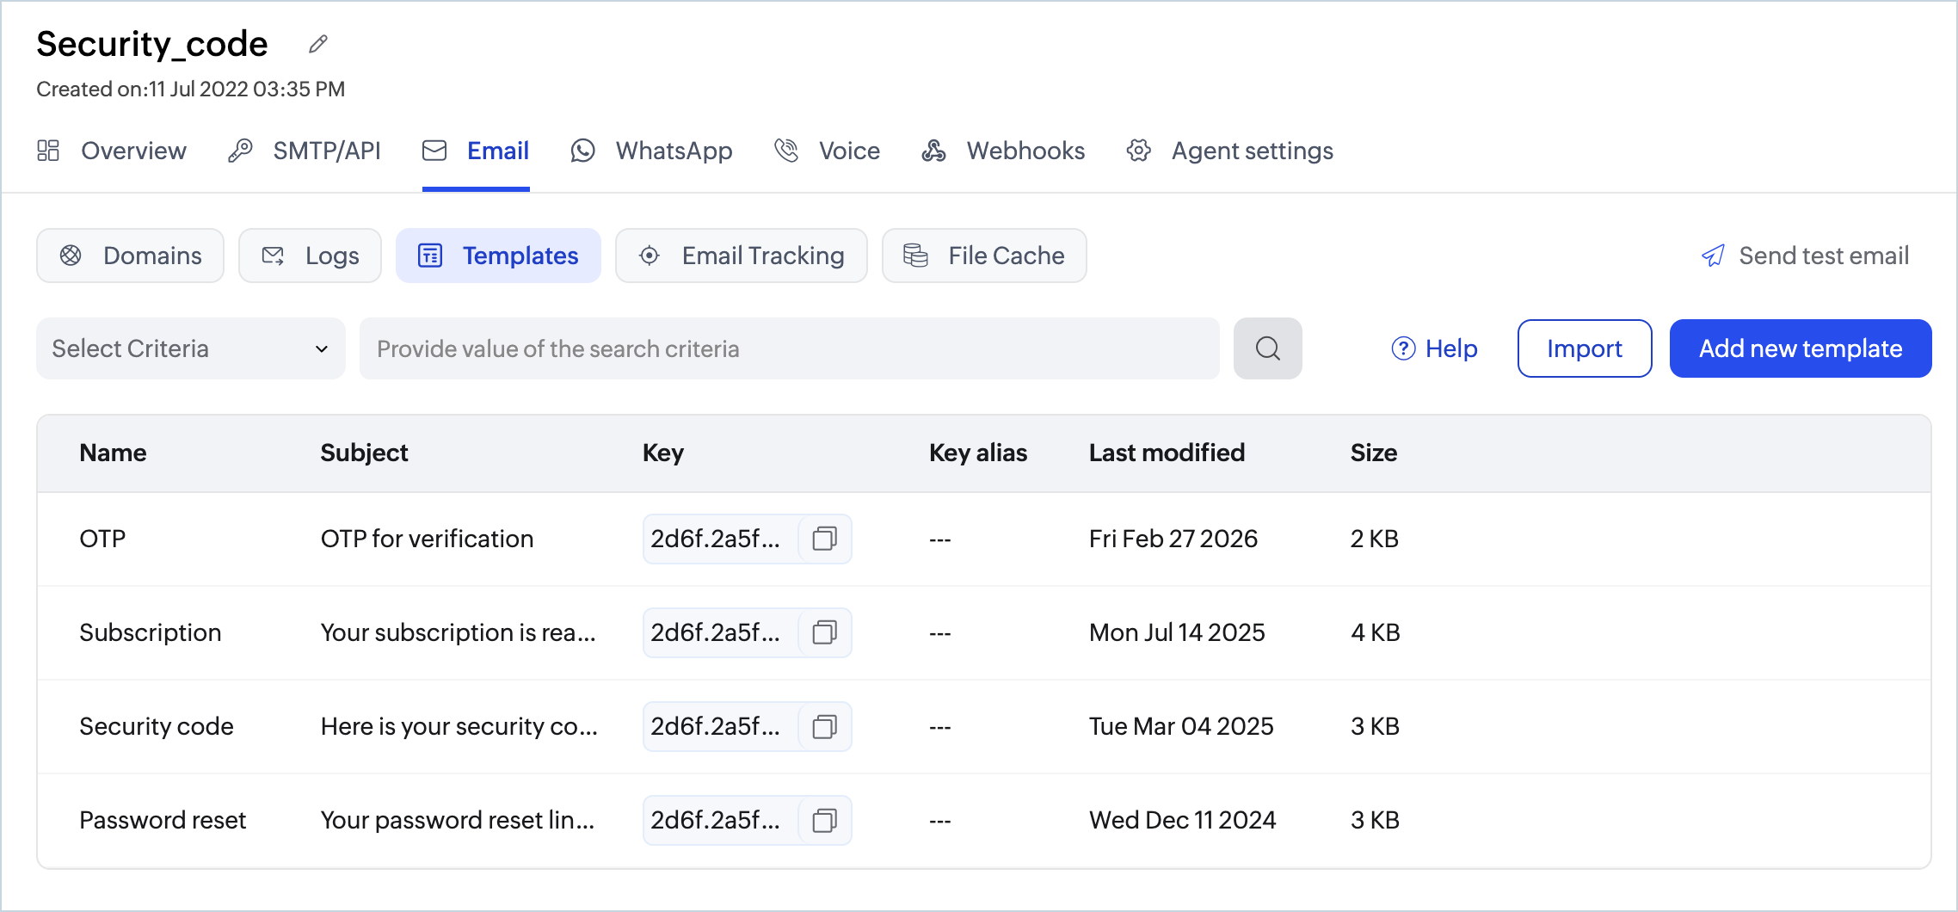Click the paper plane Send test email icon
The width and height of the screenshot is (1958, 912).
click(x=1713, y=256)
